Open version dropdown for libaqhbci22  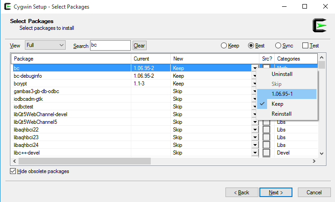[x=255, y=130]
